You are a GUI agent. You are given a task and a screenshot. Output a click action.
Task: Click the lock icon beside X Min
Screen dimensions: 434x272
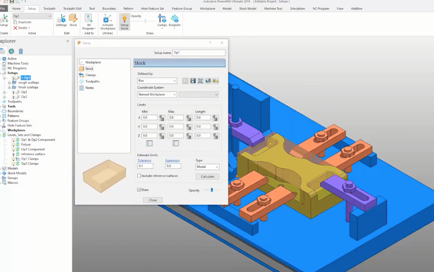162,118
